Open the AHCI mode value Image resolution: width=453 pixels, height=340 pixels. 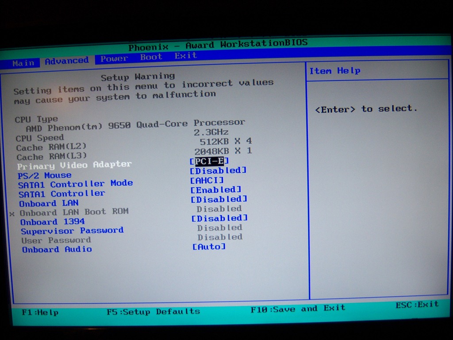(x=207, y=181)
